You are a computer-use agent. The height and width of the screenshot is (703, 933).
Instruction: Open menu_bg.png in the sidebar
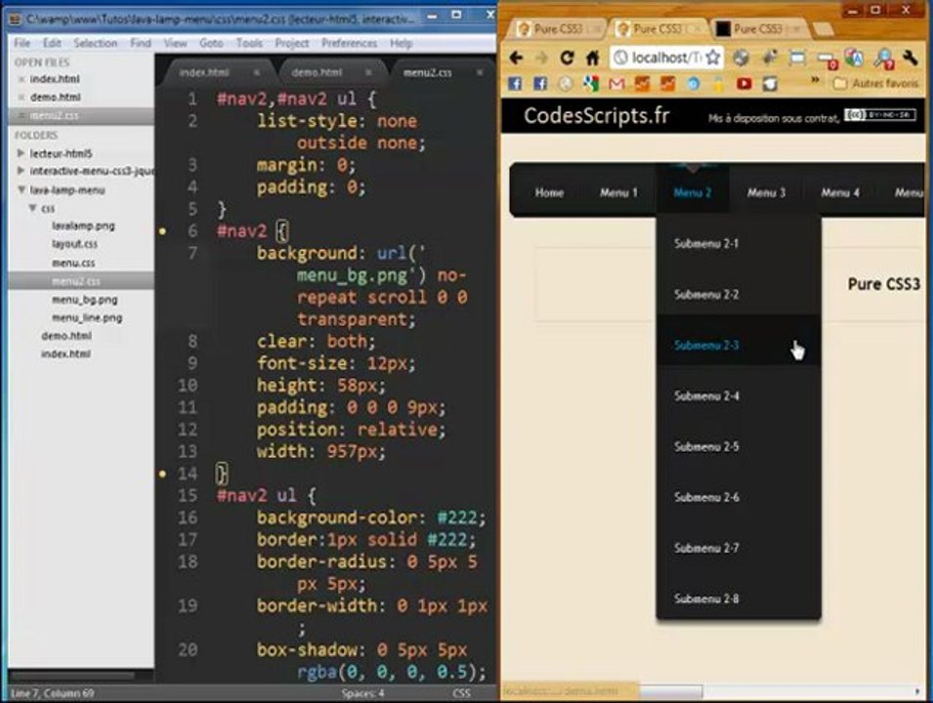tap(84, 300)
